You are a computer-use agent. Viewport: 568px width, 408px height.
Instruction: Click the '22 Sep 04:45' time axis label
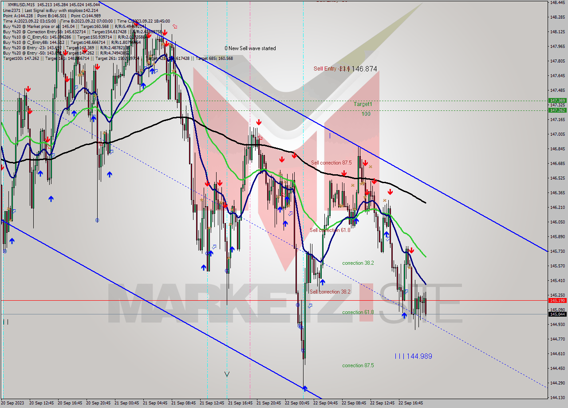(x=325, y=403)
